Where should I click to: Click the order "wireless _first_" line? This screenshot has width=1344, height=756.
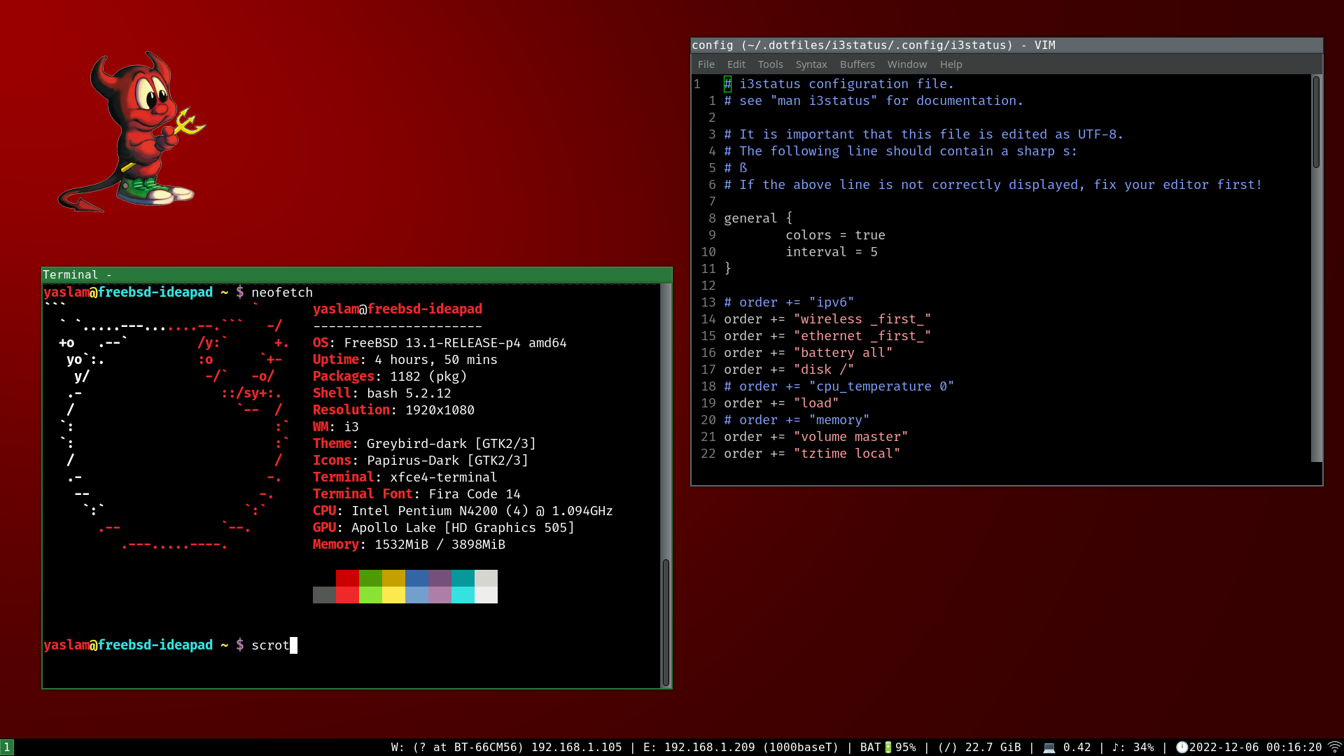point(827,319)
